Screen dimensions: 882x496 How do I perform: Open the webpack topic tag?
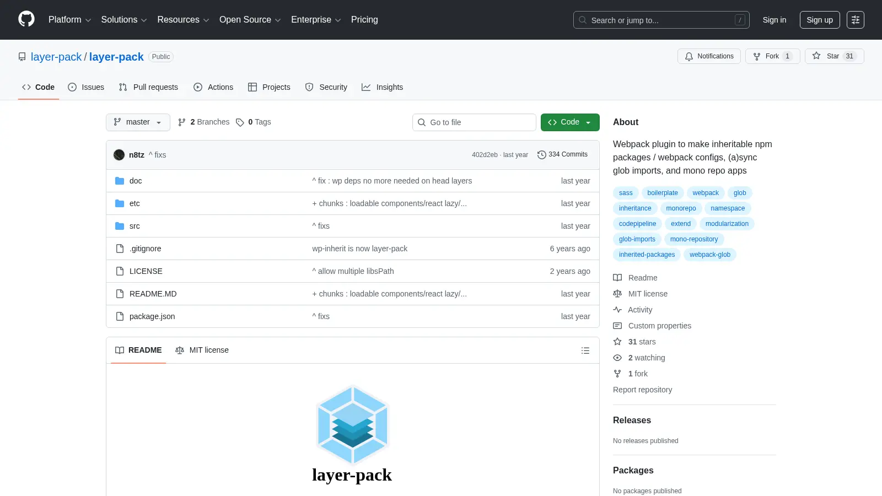click(706, 193)
